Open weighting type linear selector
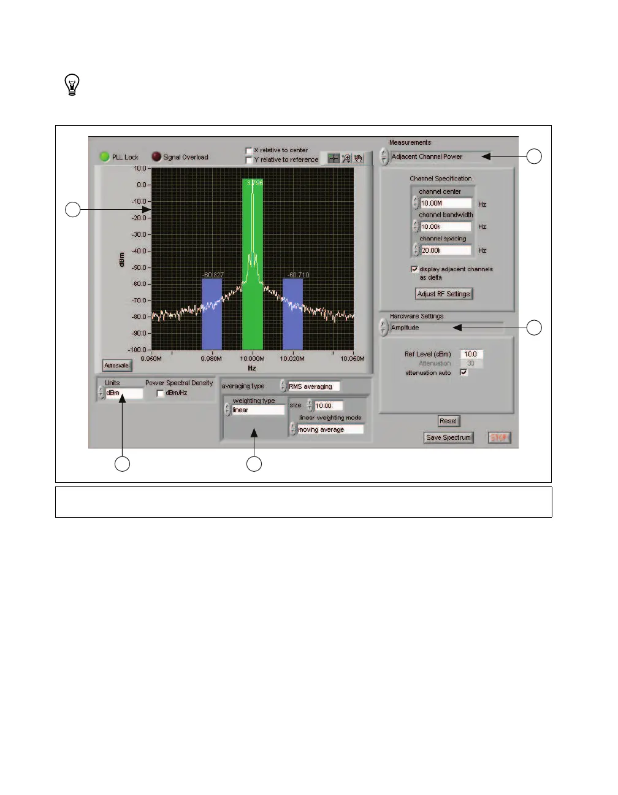Image resolution: width=618 pixels, height=795 pixels. 258,410
